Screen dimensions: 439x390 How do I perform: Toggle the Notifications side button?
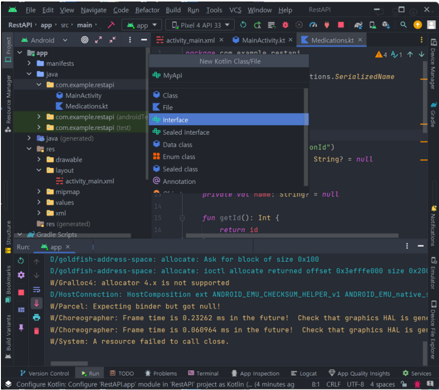click(x=433, y=226)
